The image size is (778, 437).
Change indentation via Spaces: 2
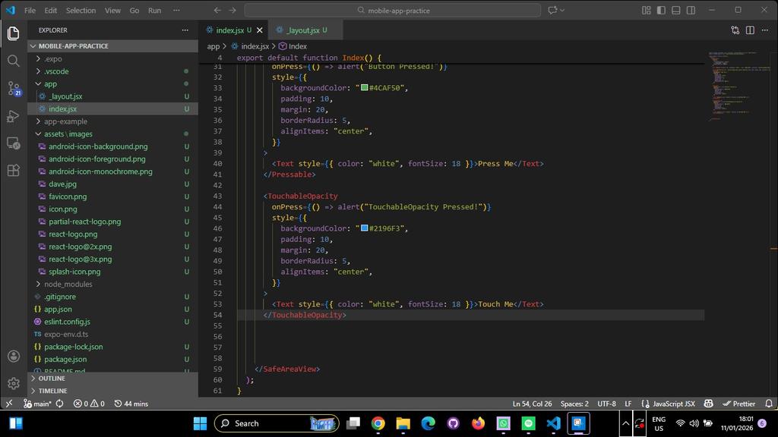click(x=574, y=404)
